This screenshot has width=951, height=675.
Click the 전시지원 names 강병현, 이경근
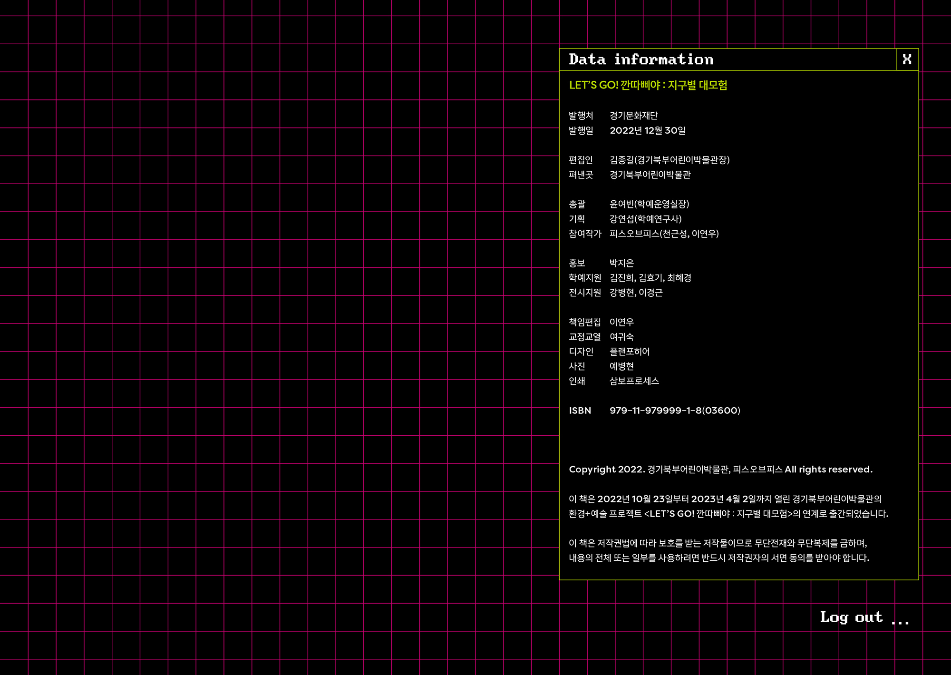click(x=636, y=293)
